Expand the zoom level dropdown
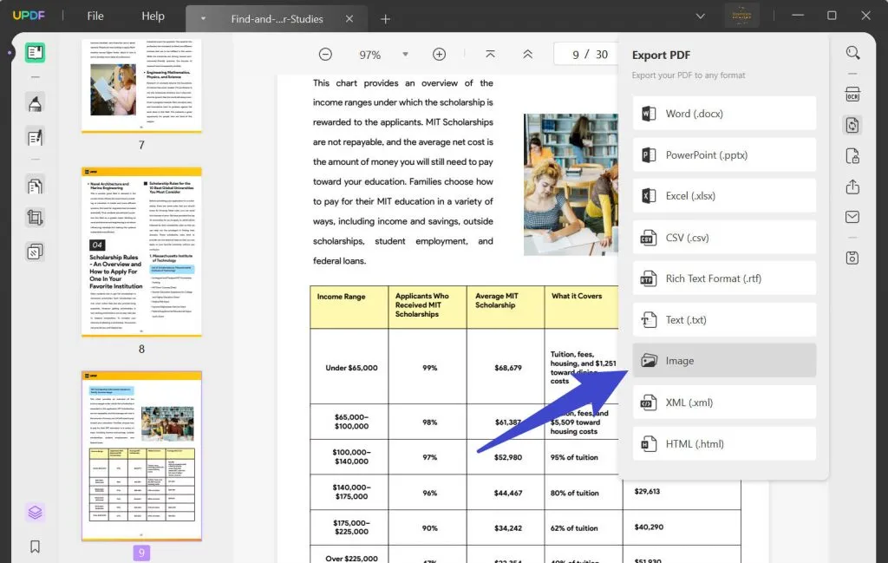Screen dimensions: 888x563 [x=405, y=55]
